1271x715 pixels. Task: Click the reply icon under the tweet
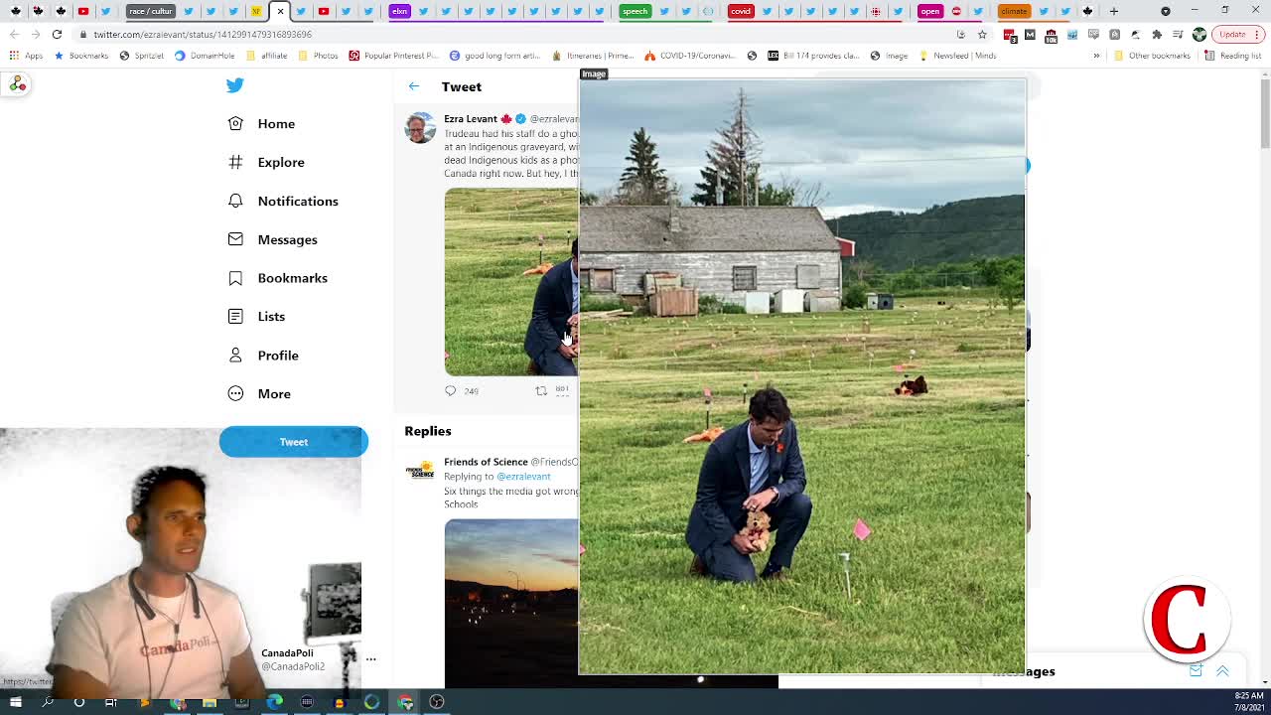click(x=450, y=390)
